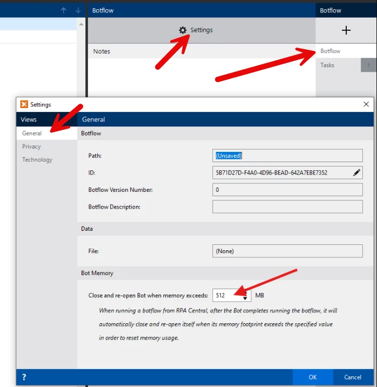
Task: Click the ID field value
Action: (272, 172)
